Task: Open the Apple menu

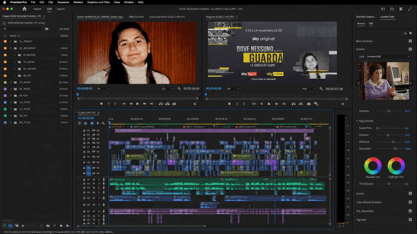Action: (4, 2)
